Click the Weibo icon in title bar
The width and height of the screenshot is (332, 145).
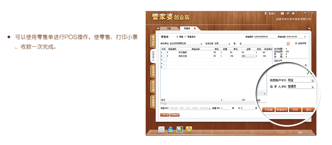pyautogui.click(x=288, y=13)
